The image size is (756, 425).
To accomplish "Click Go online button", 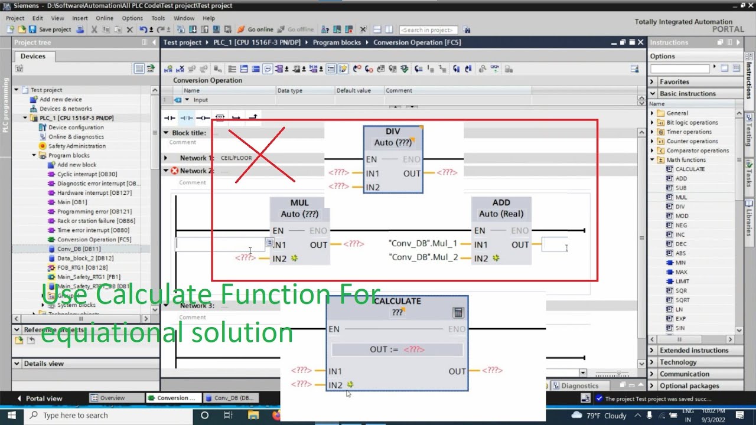I will [x=255, y=30].
